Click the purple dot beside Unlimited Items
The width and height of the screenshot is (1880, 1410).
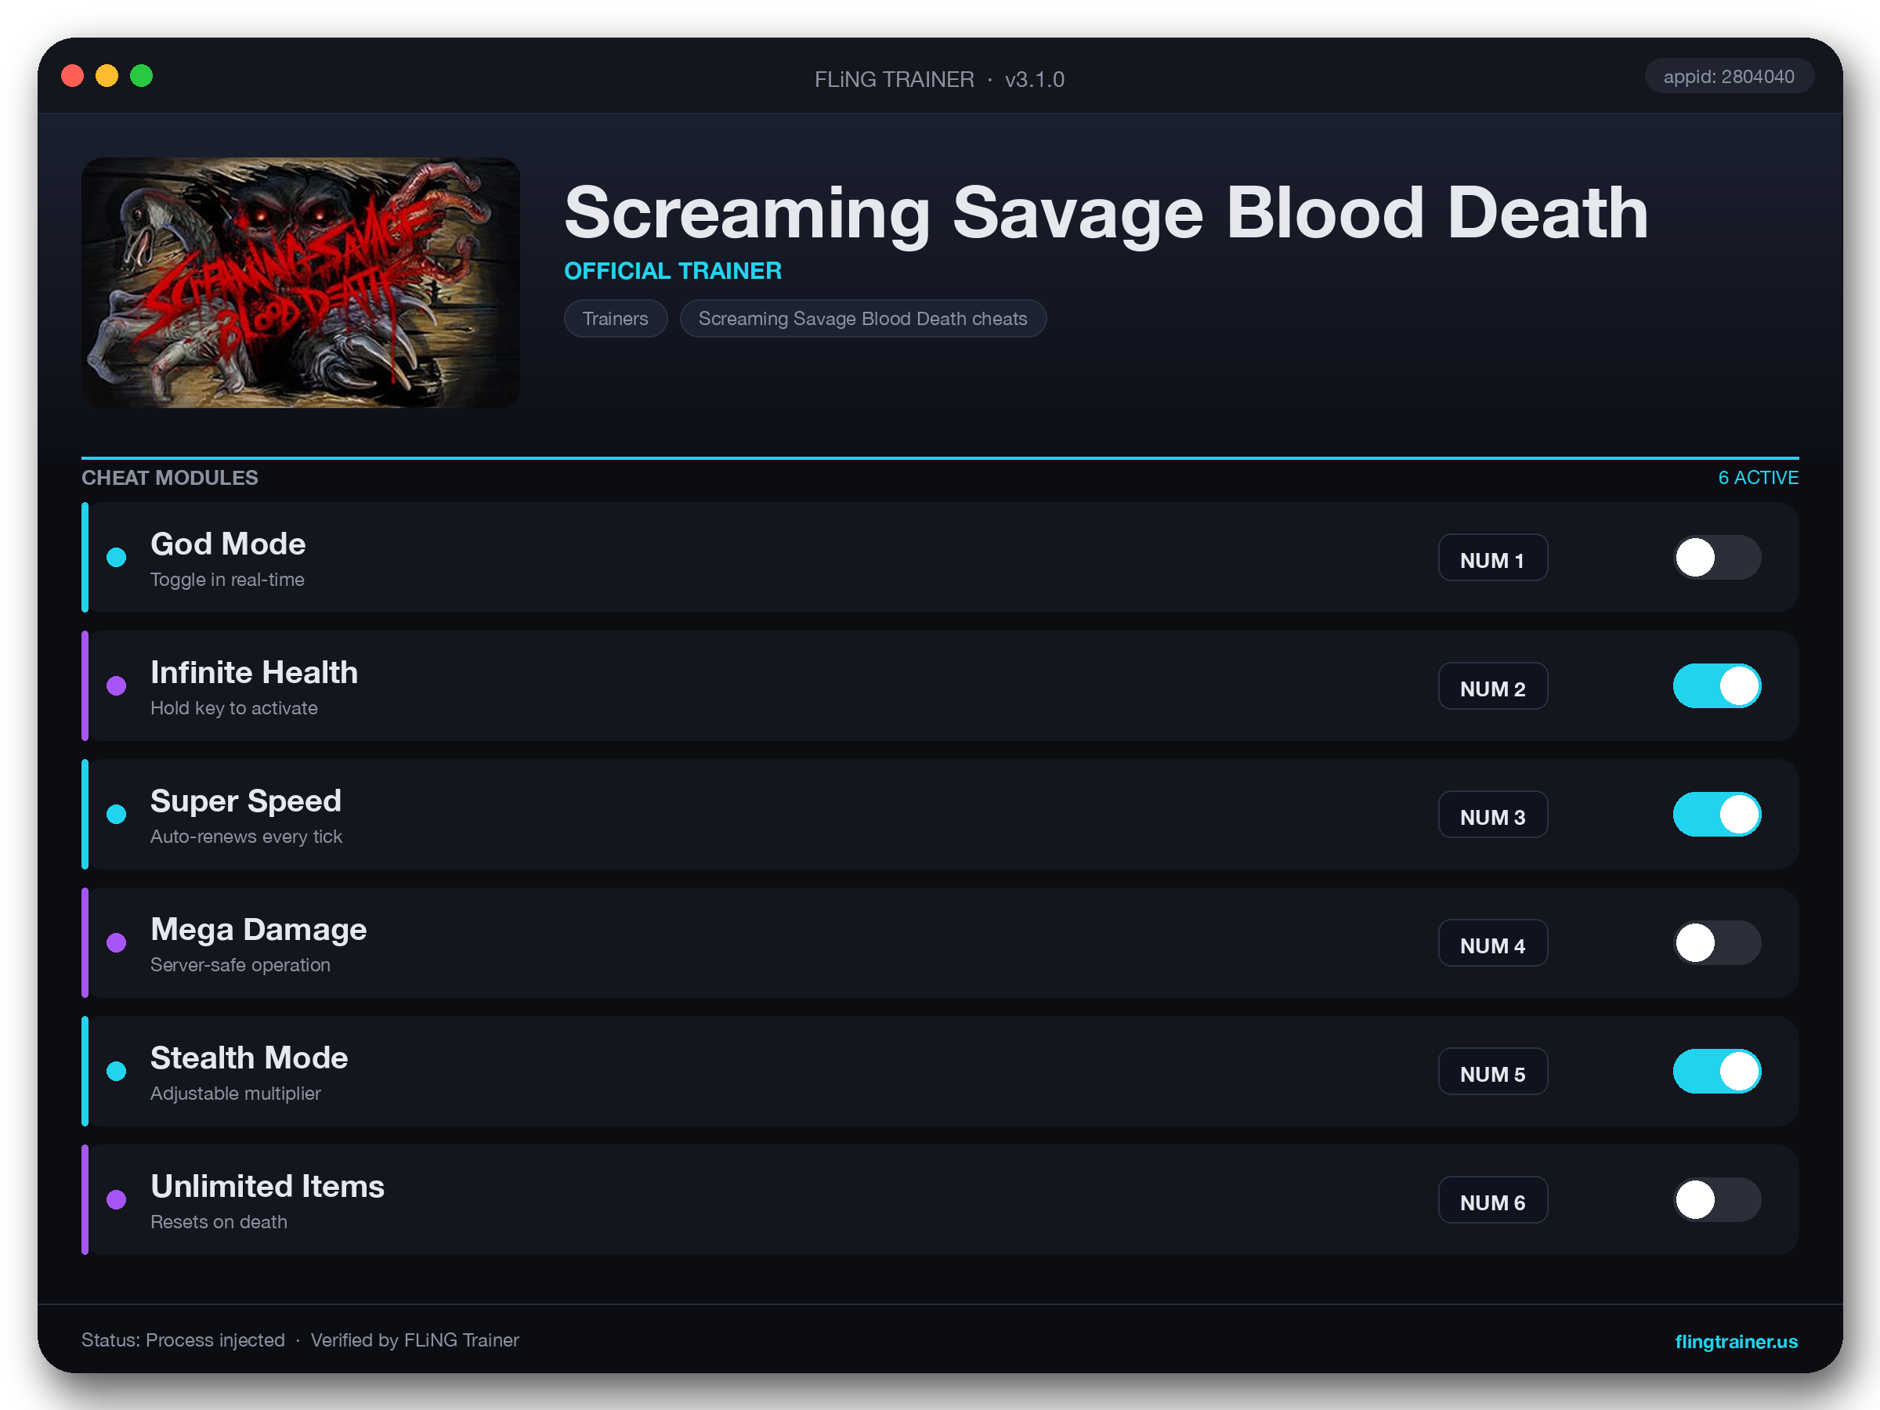click(x=117, y=1199)
